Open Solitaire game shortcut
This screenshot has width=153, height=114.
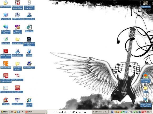[29, 52]
